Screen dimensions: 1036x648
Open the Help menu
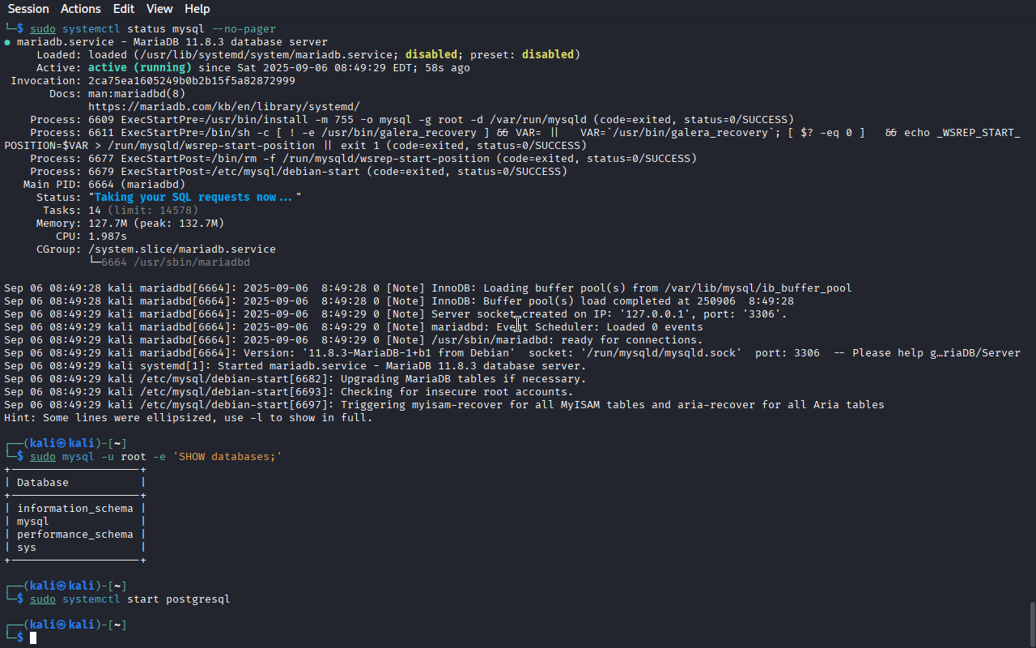click(197, 9)
